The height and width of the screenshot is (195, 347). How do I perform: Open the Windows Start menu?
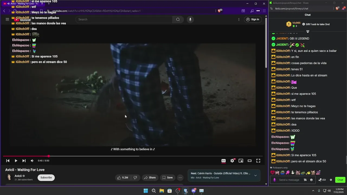(146, 191)
